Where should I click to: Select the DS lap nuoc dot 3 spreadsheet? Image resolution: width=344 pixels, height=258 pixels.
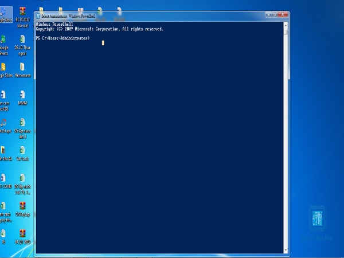tap(22, 128)
